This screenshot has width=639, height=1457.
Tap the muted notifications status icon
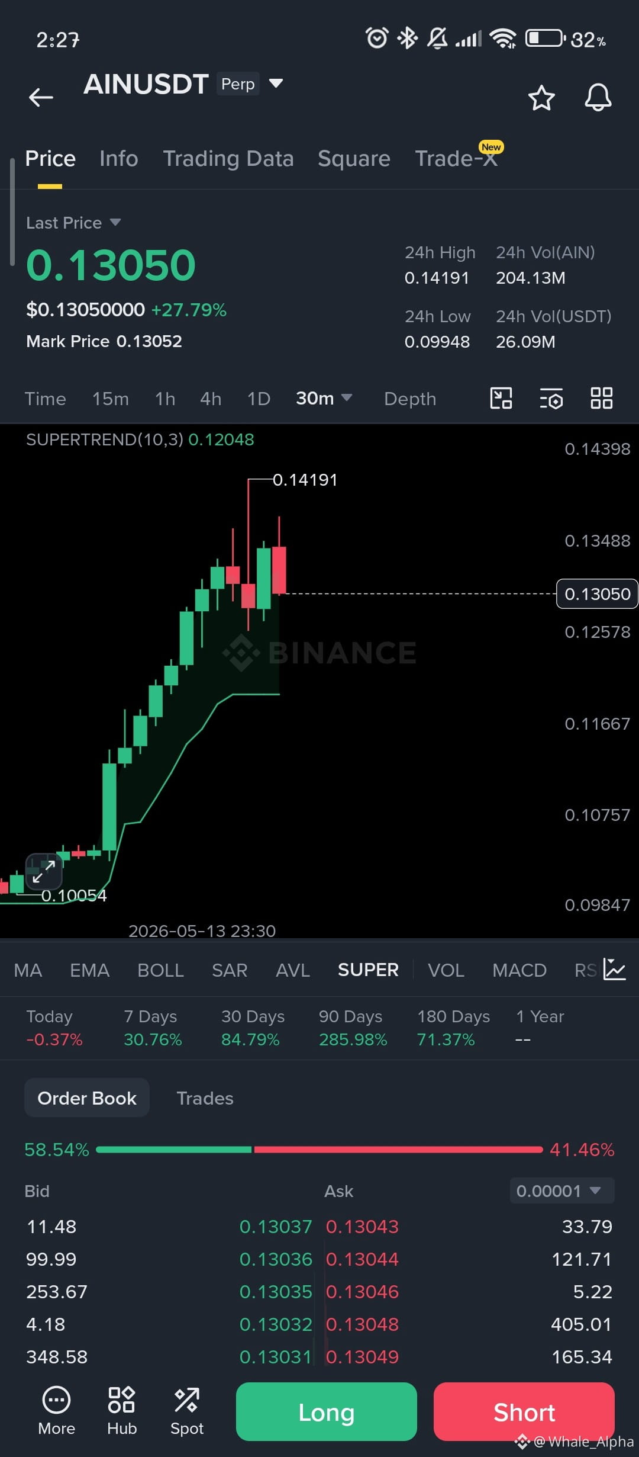[437, 38]
